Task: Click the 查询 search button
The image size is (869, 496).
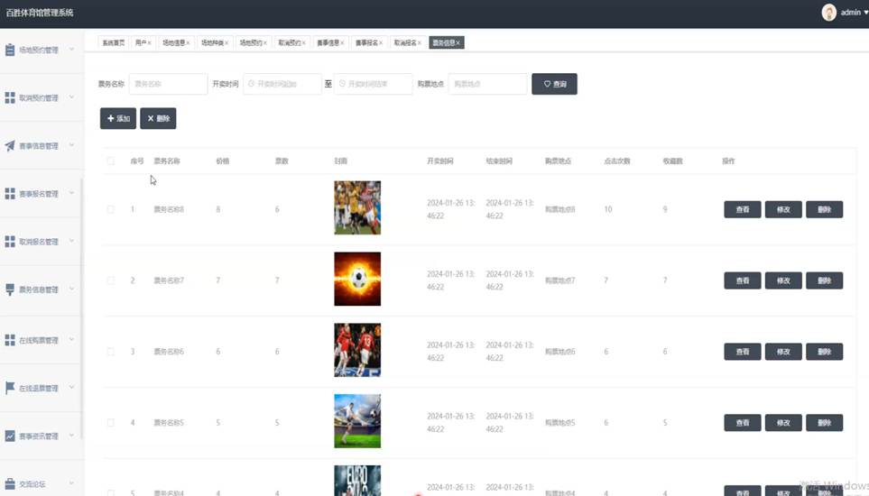Action: (x=554, y=84)
